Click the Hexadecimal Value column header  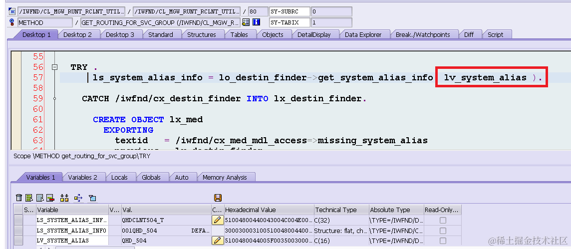click(x=269, y=210)
